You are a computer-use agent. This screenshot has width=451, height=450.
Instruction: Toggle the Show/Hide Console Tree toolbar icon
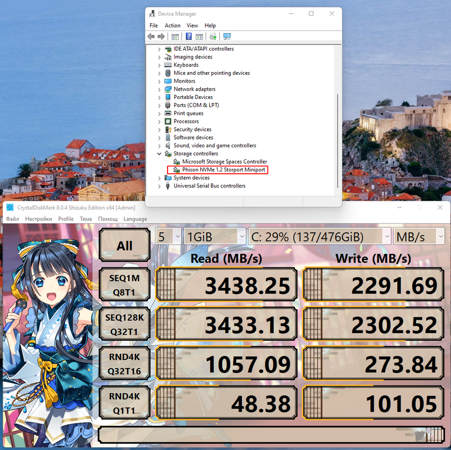pos(175,37)
